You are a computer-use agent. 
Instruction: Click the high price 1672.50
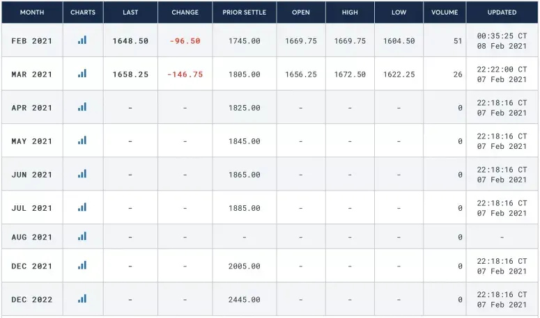click(x=350, y=74)
